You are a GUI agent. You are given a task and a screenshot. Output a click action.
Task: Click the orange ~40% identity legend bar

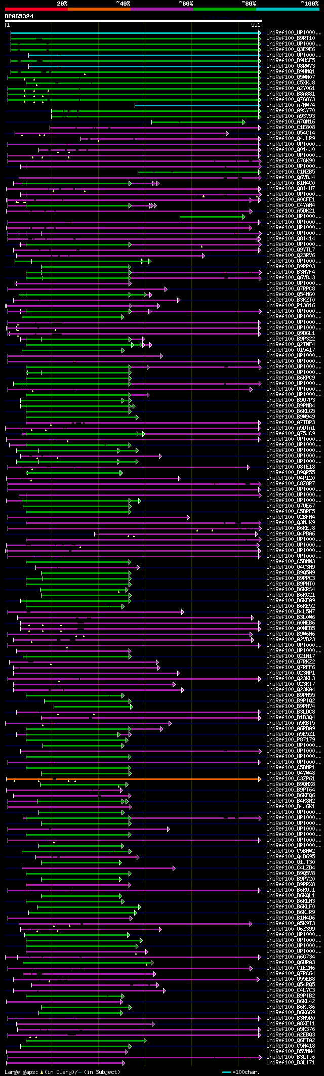[99, 9]
